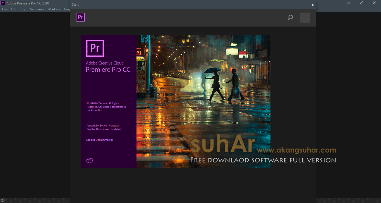Click the large Pr logo on the splash screen
The width and height of the screenshot is (381, 203).
click(x=95, y=48)
